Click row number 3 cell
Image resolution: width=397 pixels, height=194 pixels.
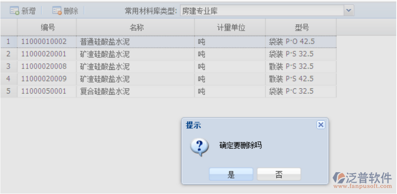point(8,66)
